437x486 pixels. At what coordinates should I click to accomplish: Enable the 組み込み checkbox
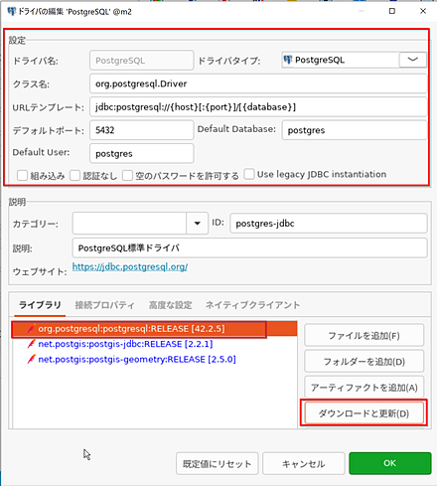click(22, 175)
